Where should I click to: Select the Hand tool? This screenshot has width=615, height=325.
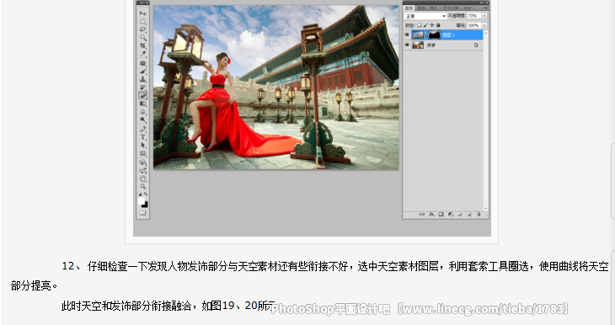pos(142,178)
